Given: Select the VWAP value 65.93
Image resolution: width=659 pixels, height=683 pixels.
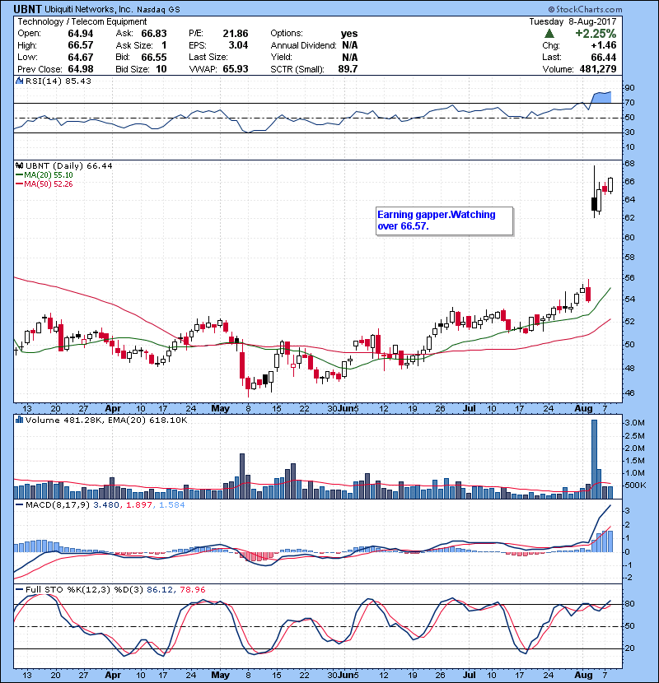Looking at the screenshot, I should pyautogui.click(x=235, y=69).
